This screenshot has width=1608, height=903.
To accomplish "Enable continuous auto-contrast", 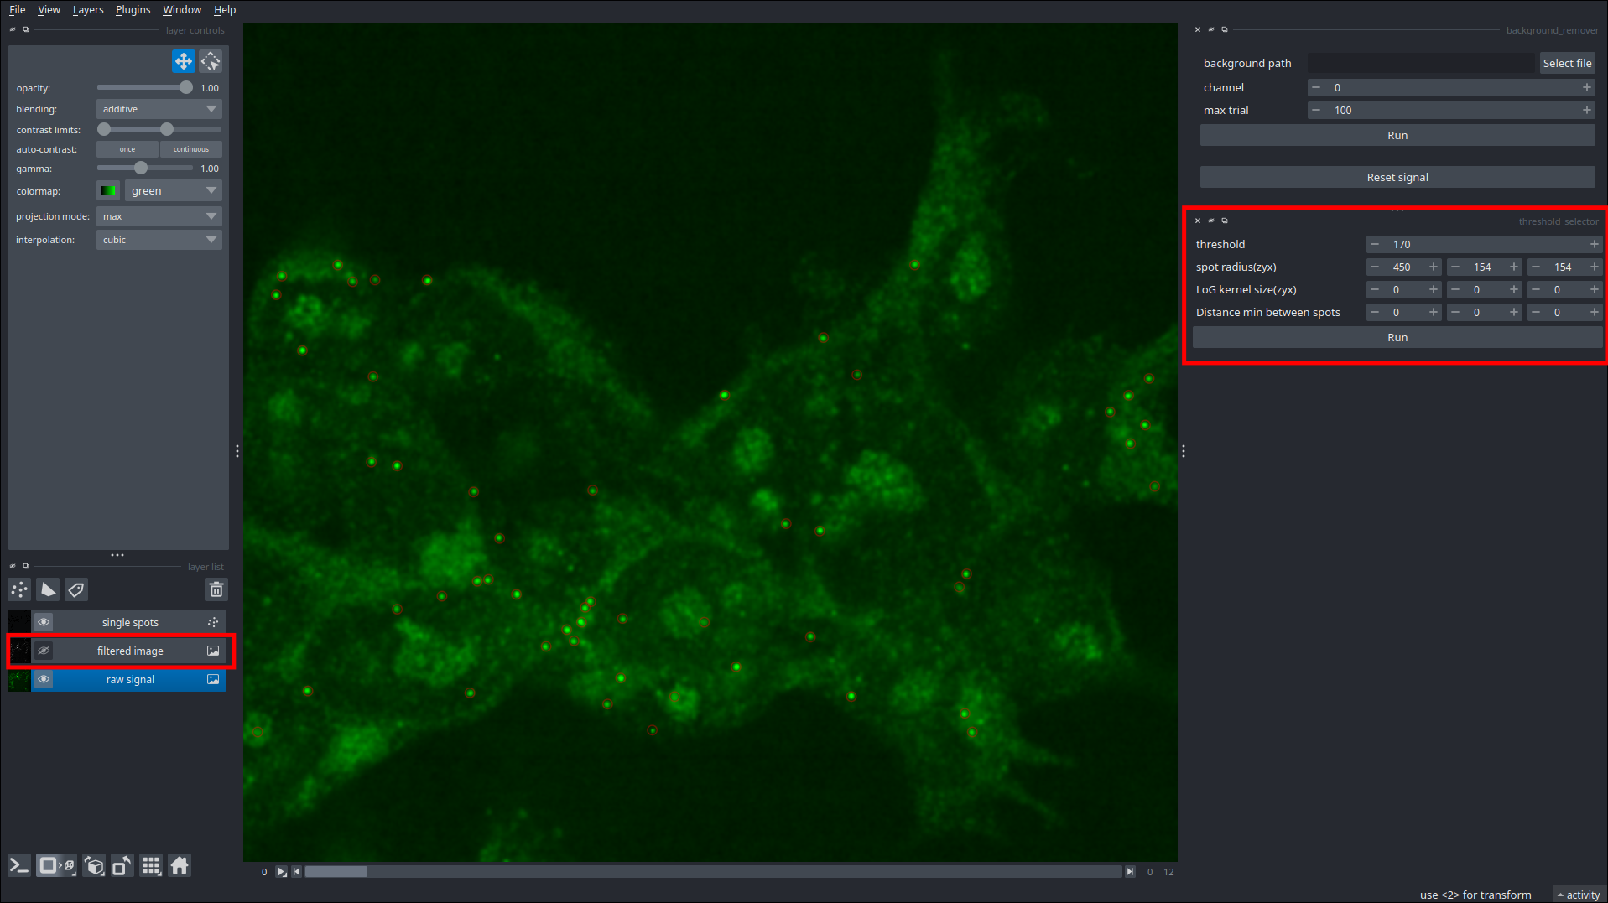I will point(191,149).
